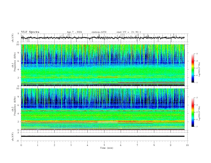Click the "5" tick on the Time (min) axis

pyautogui.click(x=104, y=145)
